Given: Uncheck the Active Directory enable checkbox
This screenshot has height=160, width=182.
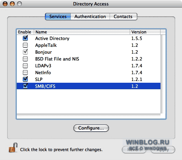Looking at the screenshot, I should (25, 38).
